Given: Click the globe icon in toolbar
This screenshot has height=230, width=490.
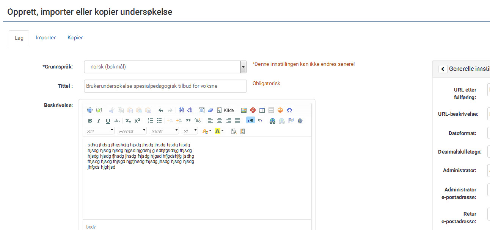Looking at the screenshot, I should click(x=300, y=121).
